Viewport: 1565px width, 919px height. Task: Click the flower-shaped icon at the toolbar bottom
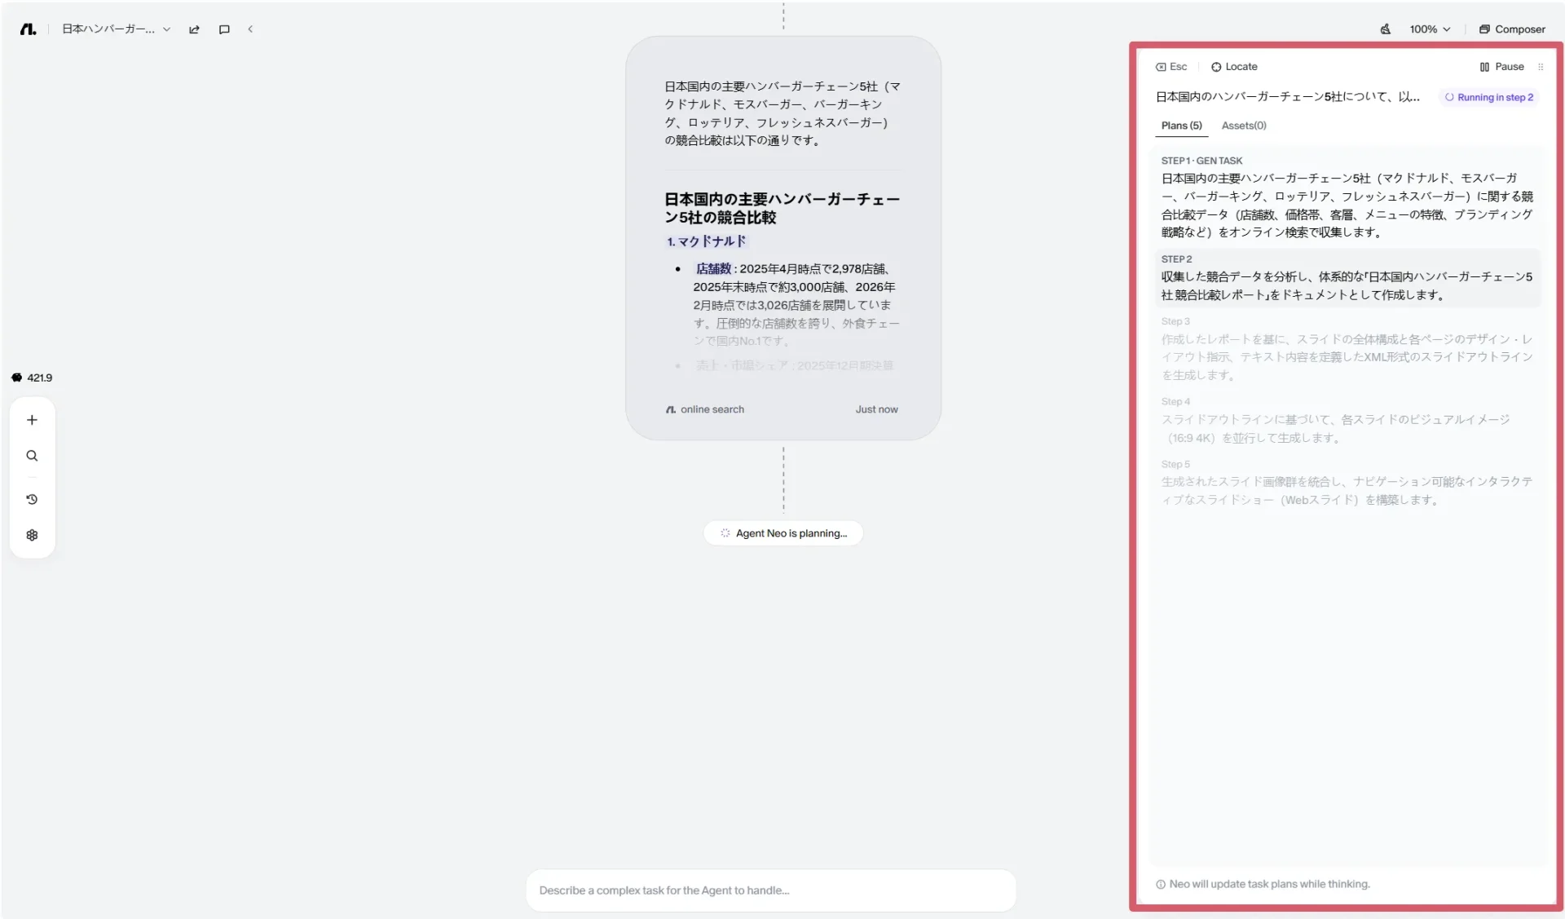pos(32,535)
